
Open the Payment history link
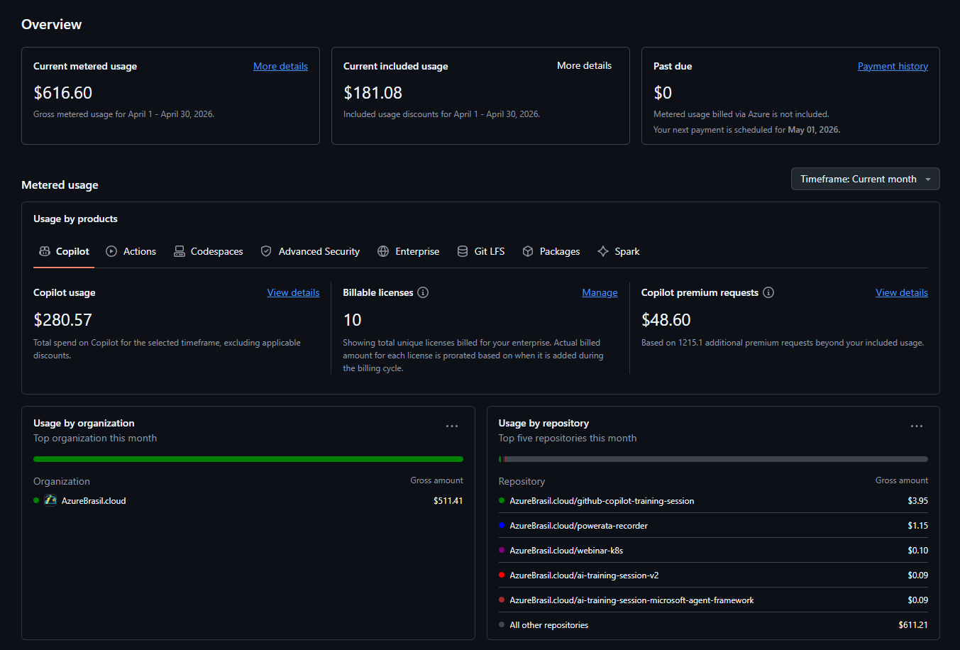893,66
